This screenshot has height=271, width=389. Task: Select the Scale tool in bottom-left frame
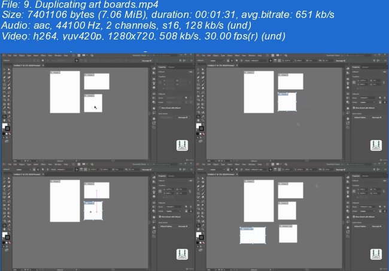pos(9,201)
